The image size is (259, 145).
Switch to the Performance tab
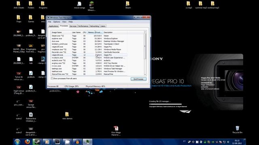coord(83,26)
